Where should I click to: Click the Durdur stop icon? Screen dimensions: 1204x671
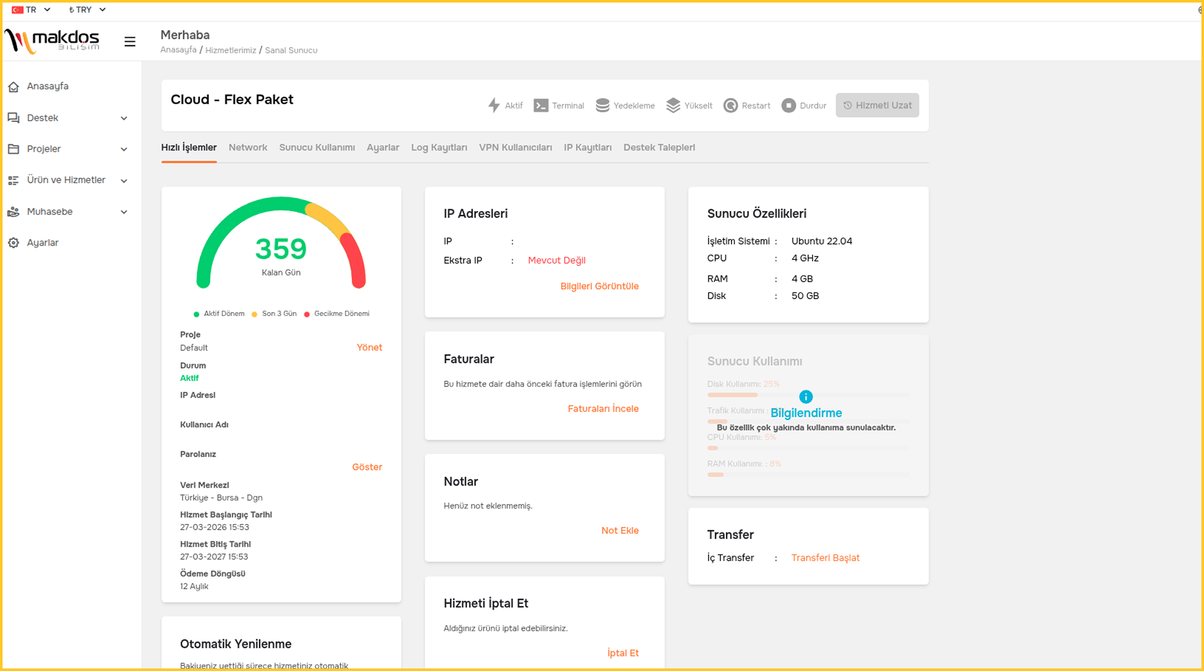(x=788, y=105)
